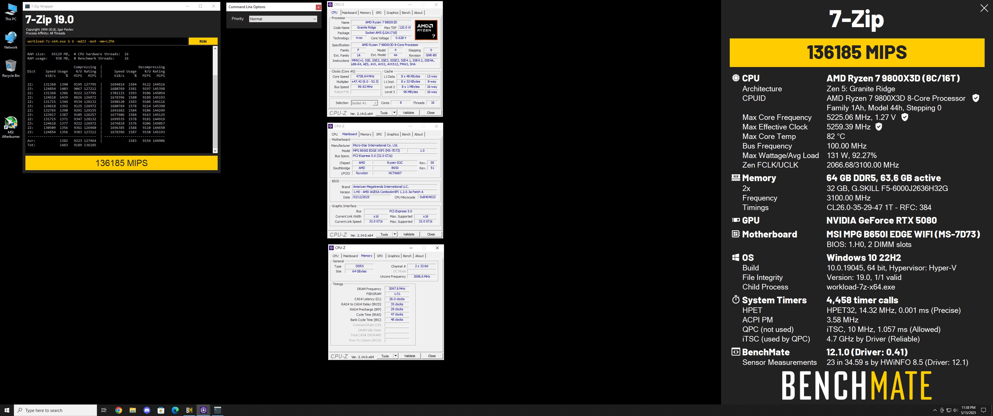Click 7-Zip Wrapper title bar icon
993x416 pixels.
click(x=27, y=6)
